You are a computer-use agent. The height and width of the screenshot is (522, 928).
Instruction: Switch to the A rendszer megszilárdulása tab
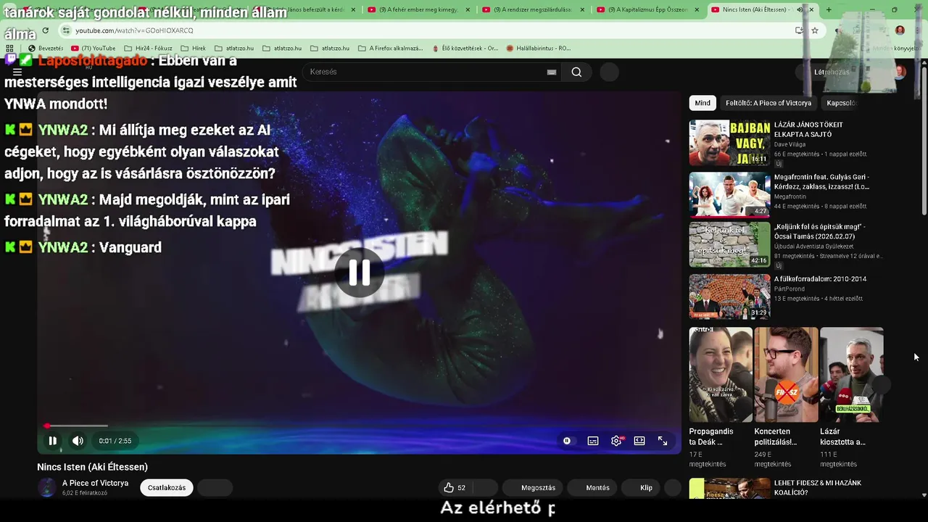[x=534, y=9]
